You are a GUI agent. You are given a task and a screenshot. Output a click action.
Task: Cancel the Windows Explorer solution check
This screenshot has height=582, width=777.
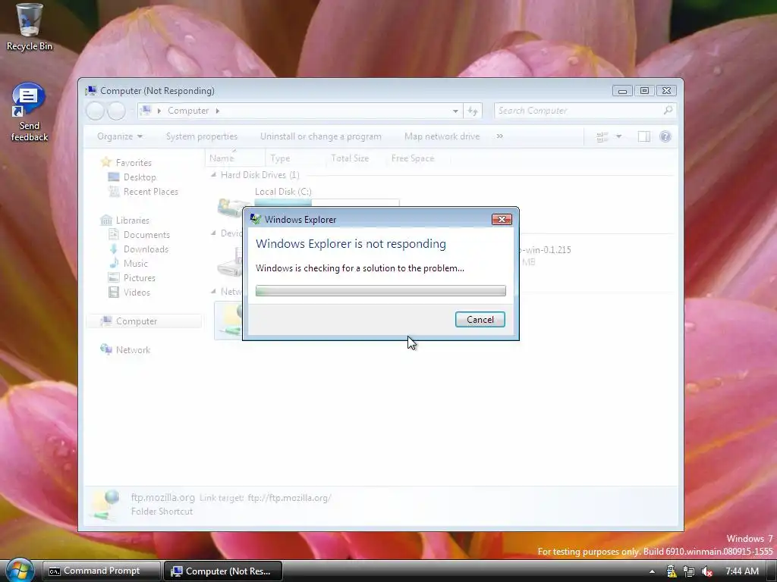[x=480, y=320]
